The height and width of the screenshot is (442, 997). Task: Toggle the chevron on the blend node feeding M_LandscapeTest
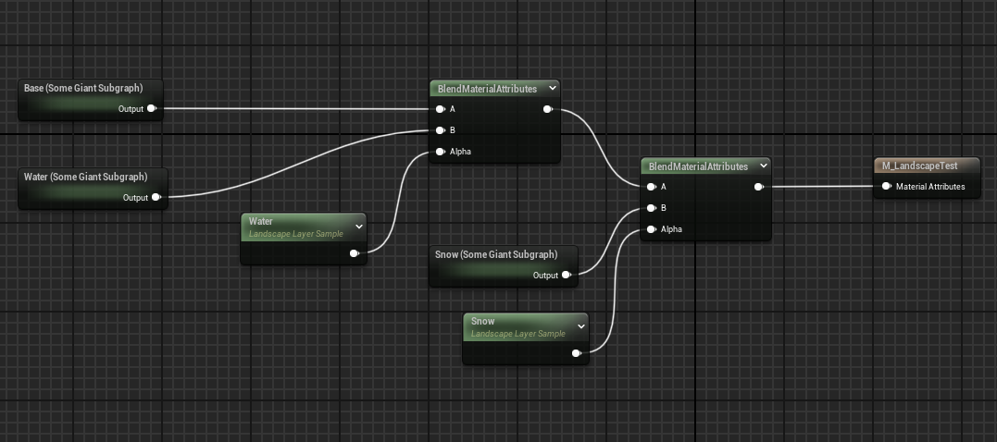(763, 166)
